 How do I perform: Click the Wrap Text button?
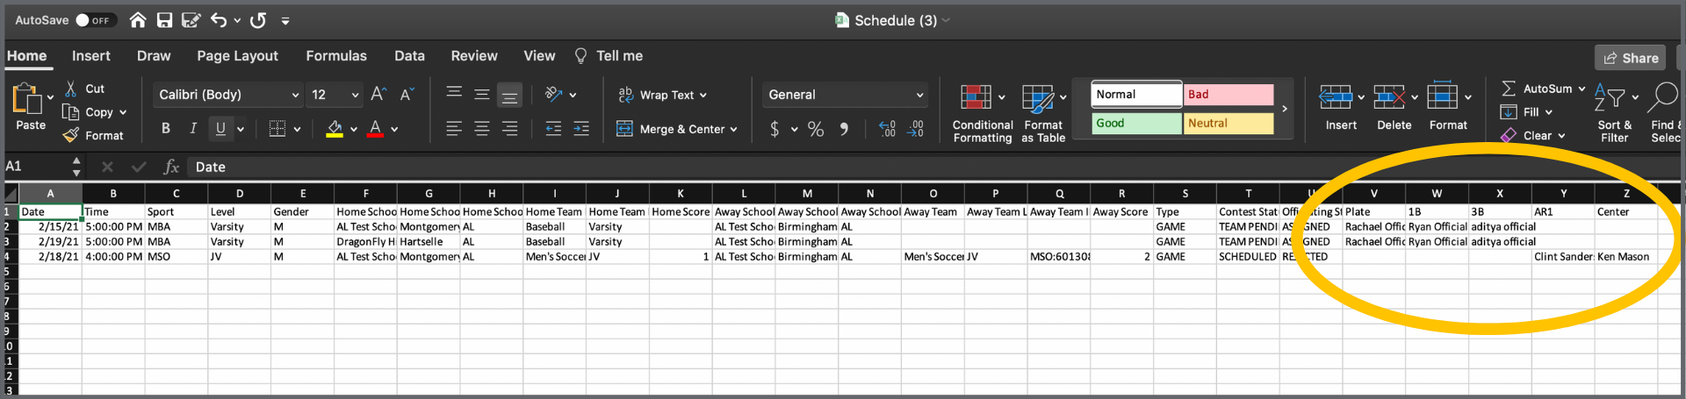tap(664, 95)
